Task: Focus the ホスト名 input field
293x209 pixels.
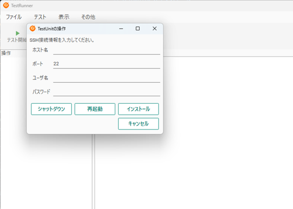Action: 106,50
